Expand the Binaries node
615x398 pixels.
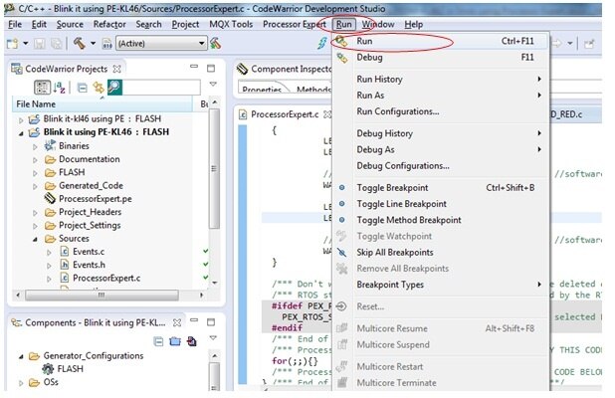click(35, 146)
